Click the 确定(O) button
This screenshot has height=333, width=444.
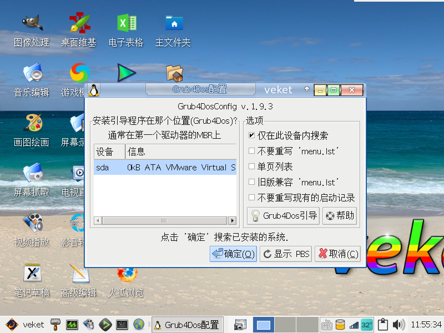233,254
